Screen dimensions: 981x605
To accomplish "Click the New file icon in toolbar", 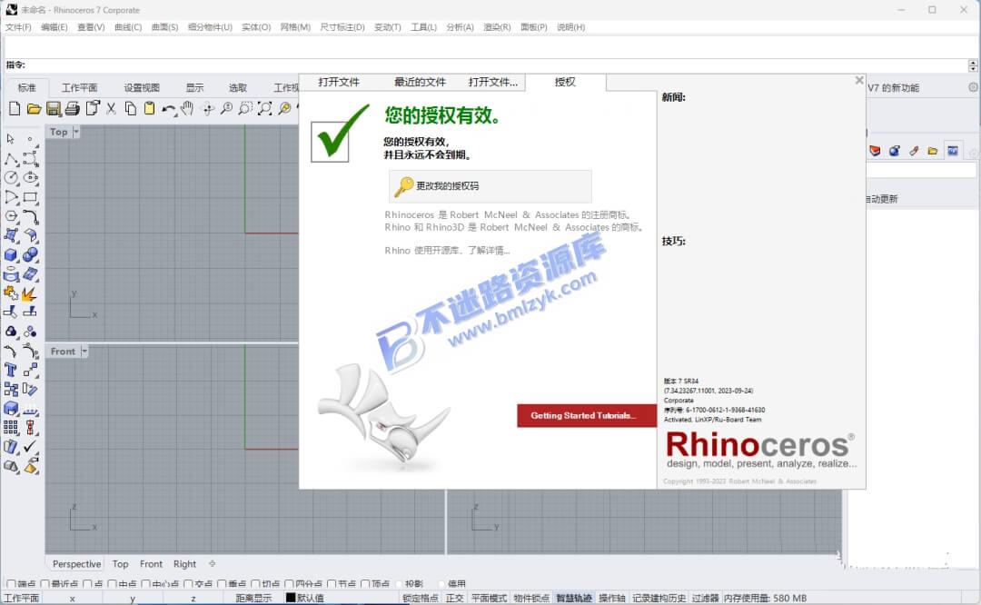I will coord(15,108).
